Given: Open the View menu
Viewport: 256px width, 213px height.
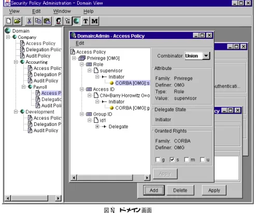Looking at the screenshot, I should (x=14, y=11).
